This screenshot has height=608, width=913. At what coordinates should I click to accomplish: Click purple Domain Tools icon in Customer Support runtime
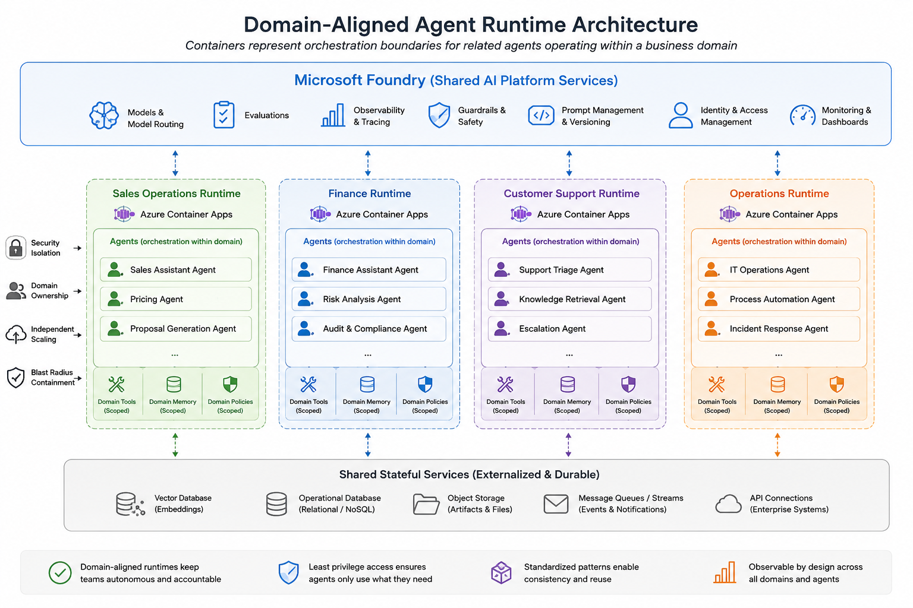(x=505, y=385)
